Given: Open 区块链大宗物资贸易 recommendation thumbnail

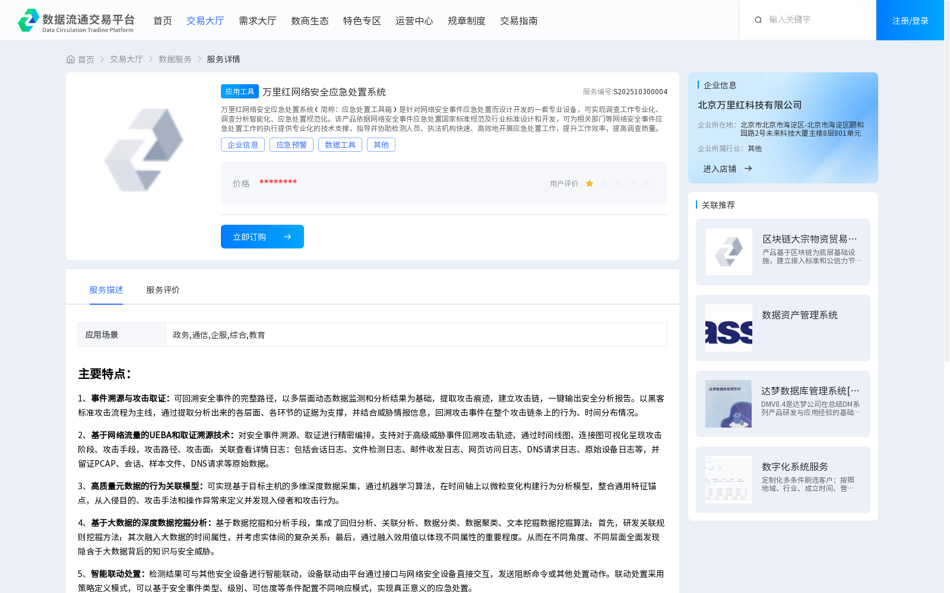Looking at the screenshot, I should [x=729, y=252].
